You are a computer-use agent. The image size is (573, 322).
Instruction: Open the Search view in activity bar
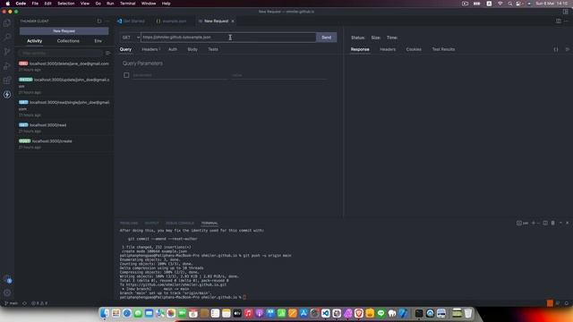click(x=7, y=38)
